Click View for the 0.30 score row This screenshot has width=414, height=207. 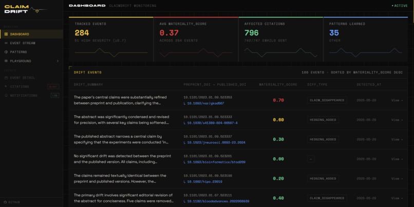coord(397,139)
